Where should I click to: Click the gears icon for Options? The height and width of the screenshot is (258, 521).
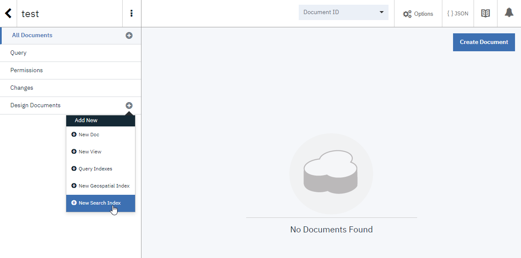point(407,14)
